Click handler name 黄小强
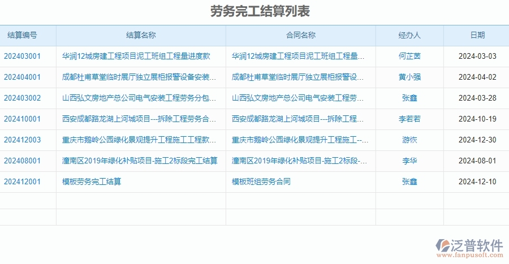The width and height of the screenshot is (509, 264). pyautogui.click(x=409, y=77)
